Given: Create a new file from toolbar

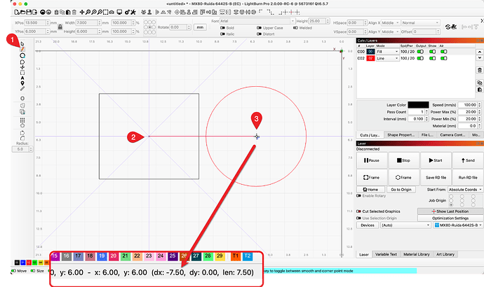Looking at the screenshot, I should tap(16, 13).
